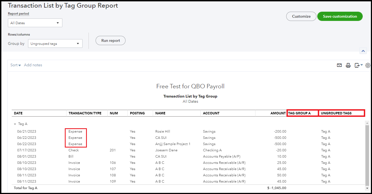Open the Group by Ungrouped tags dropdown
Viewport: 372px width, 194px height.
point(55,43)
